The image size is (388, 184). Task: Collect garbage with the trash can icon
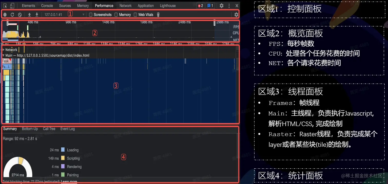158,15
